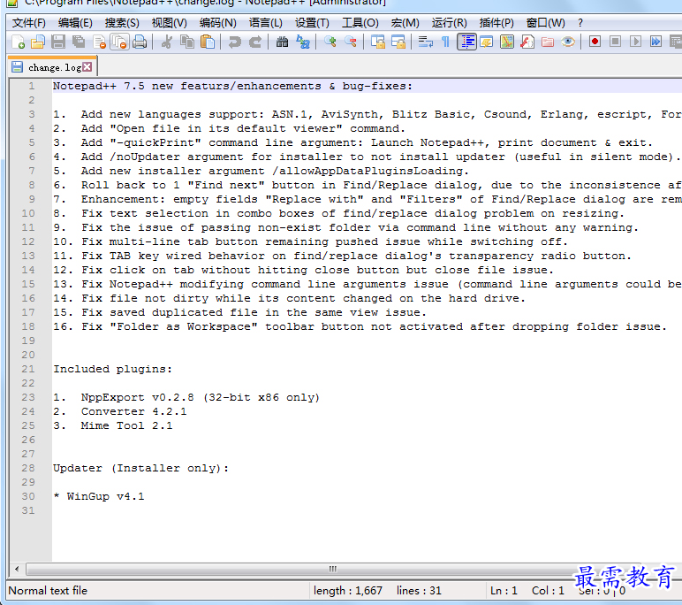Open the 窗口(W) menu
Screen dimensions: 682x605
[x=545, y=23]
